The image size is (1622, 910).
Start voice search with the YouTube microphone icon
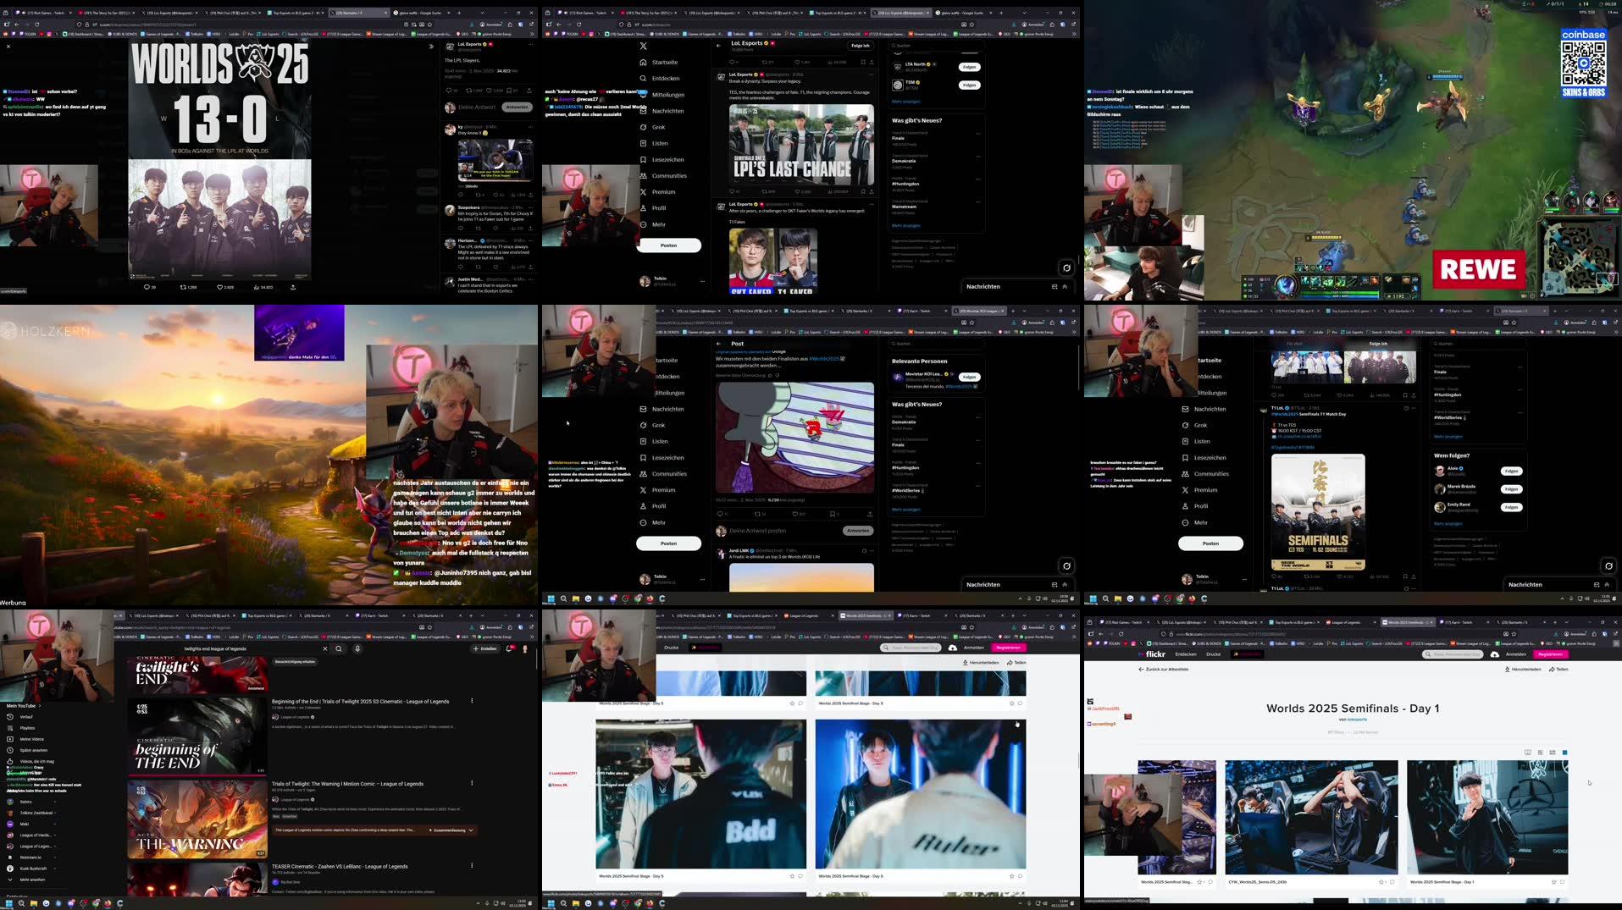[357, 648]
